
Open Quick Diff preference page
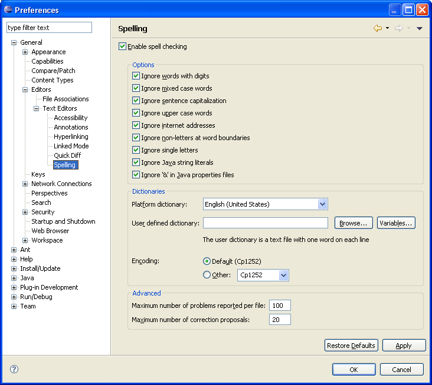coord(67,155)
